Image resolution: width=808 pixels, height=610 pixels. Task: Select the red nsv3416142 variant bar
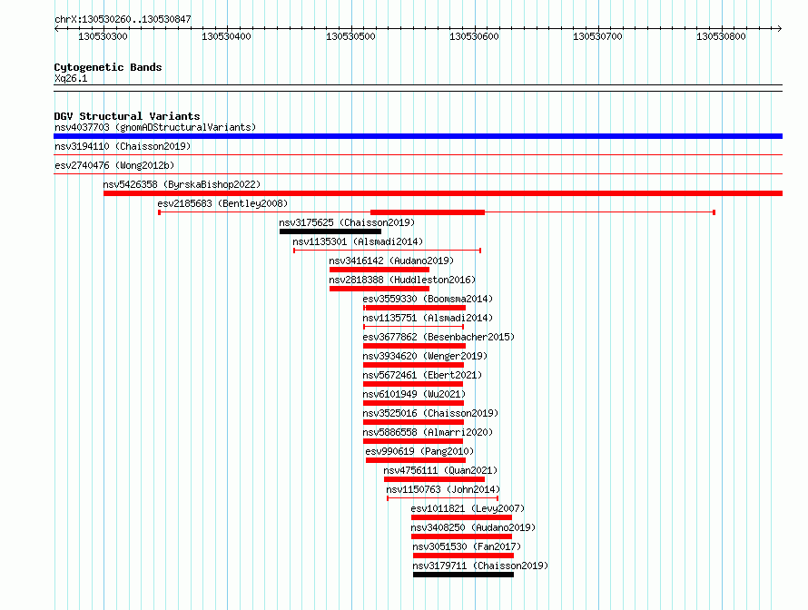379,270
